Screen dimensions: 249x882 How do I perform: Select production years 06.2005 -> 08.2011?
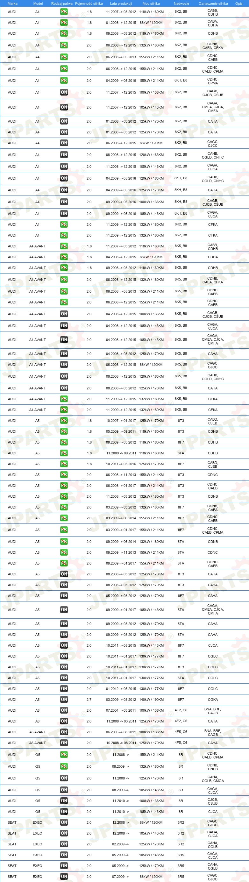(121, 732)
